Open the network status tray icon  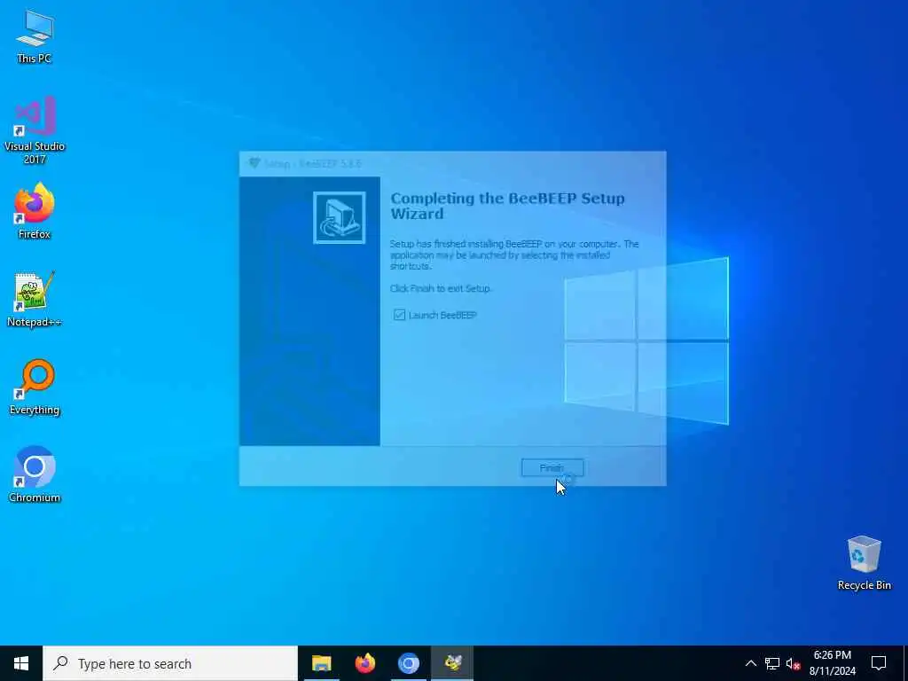(772, 663)
